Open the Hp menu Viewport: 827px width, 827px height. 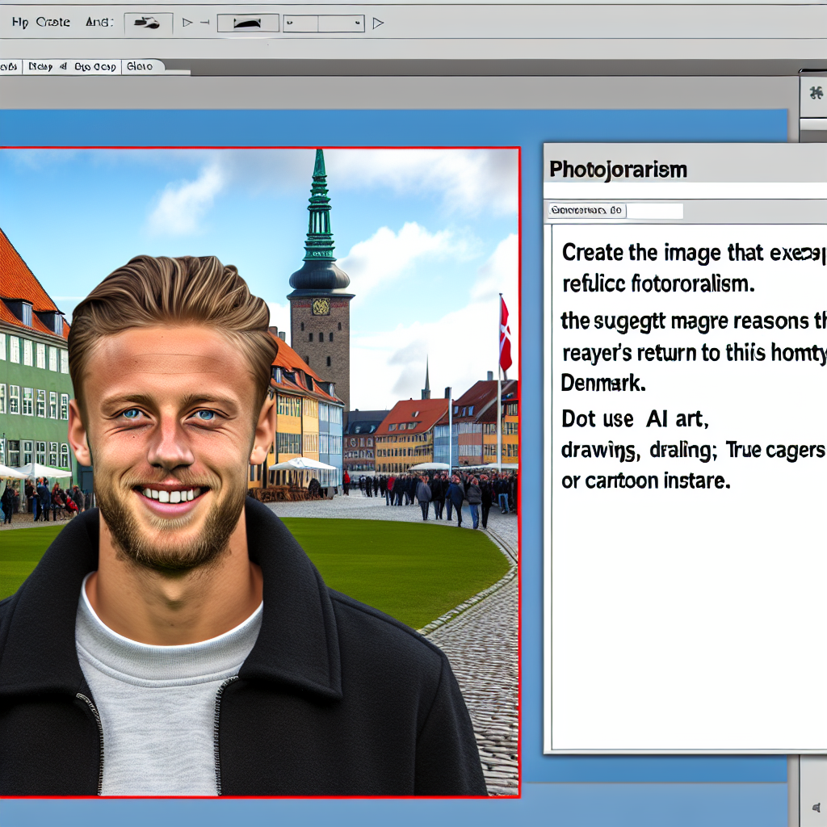click(x=20, y=23)
